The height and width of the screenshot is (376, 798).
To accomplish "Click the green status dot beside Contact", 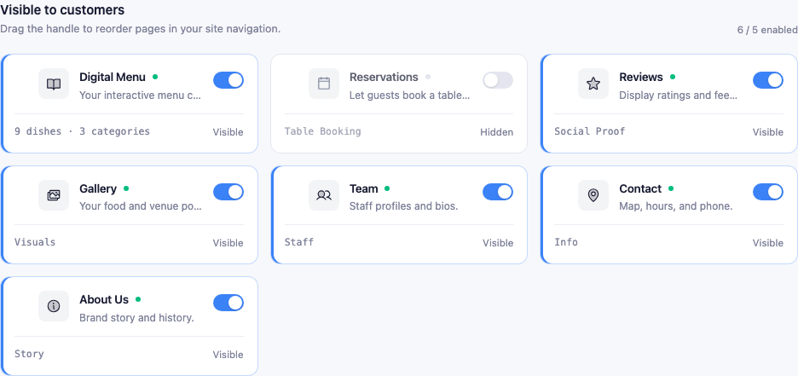I will pos(671,188).
